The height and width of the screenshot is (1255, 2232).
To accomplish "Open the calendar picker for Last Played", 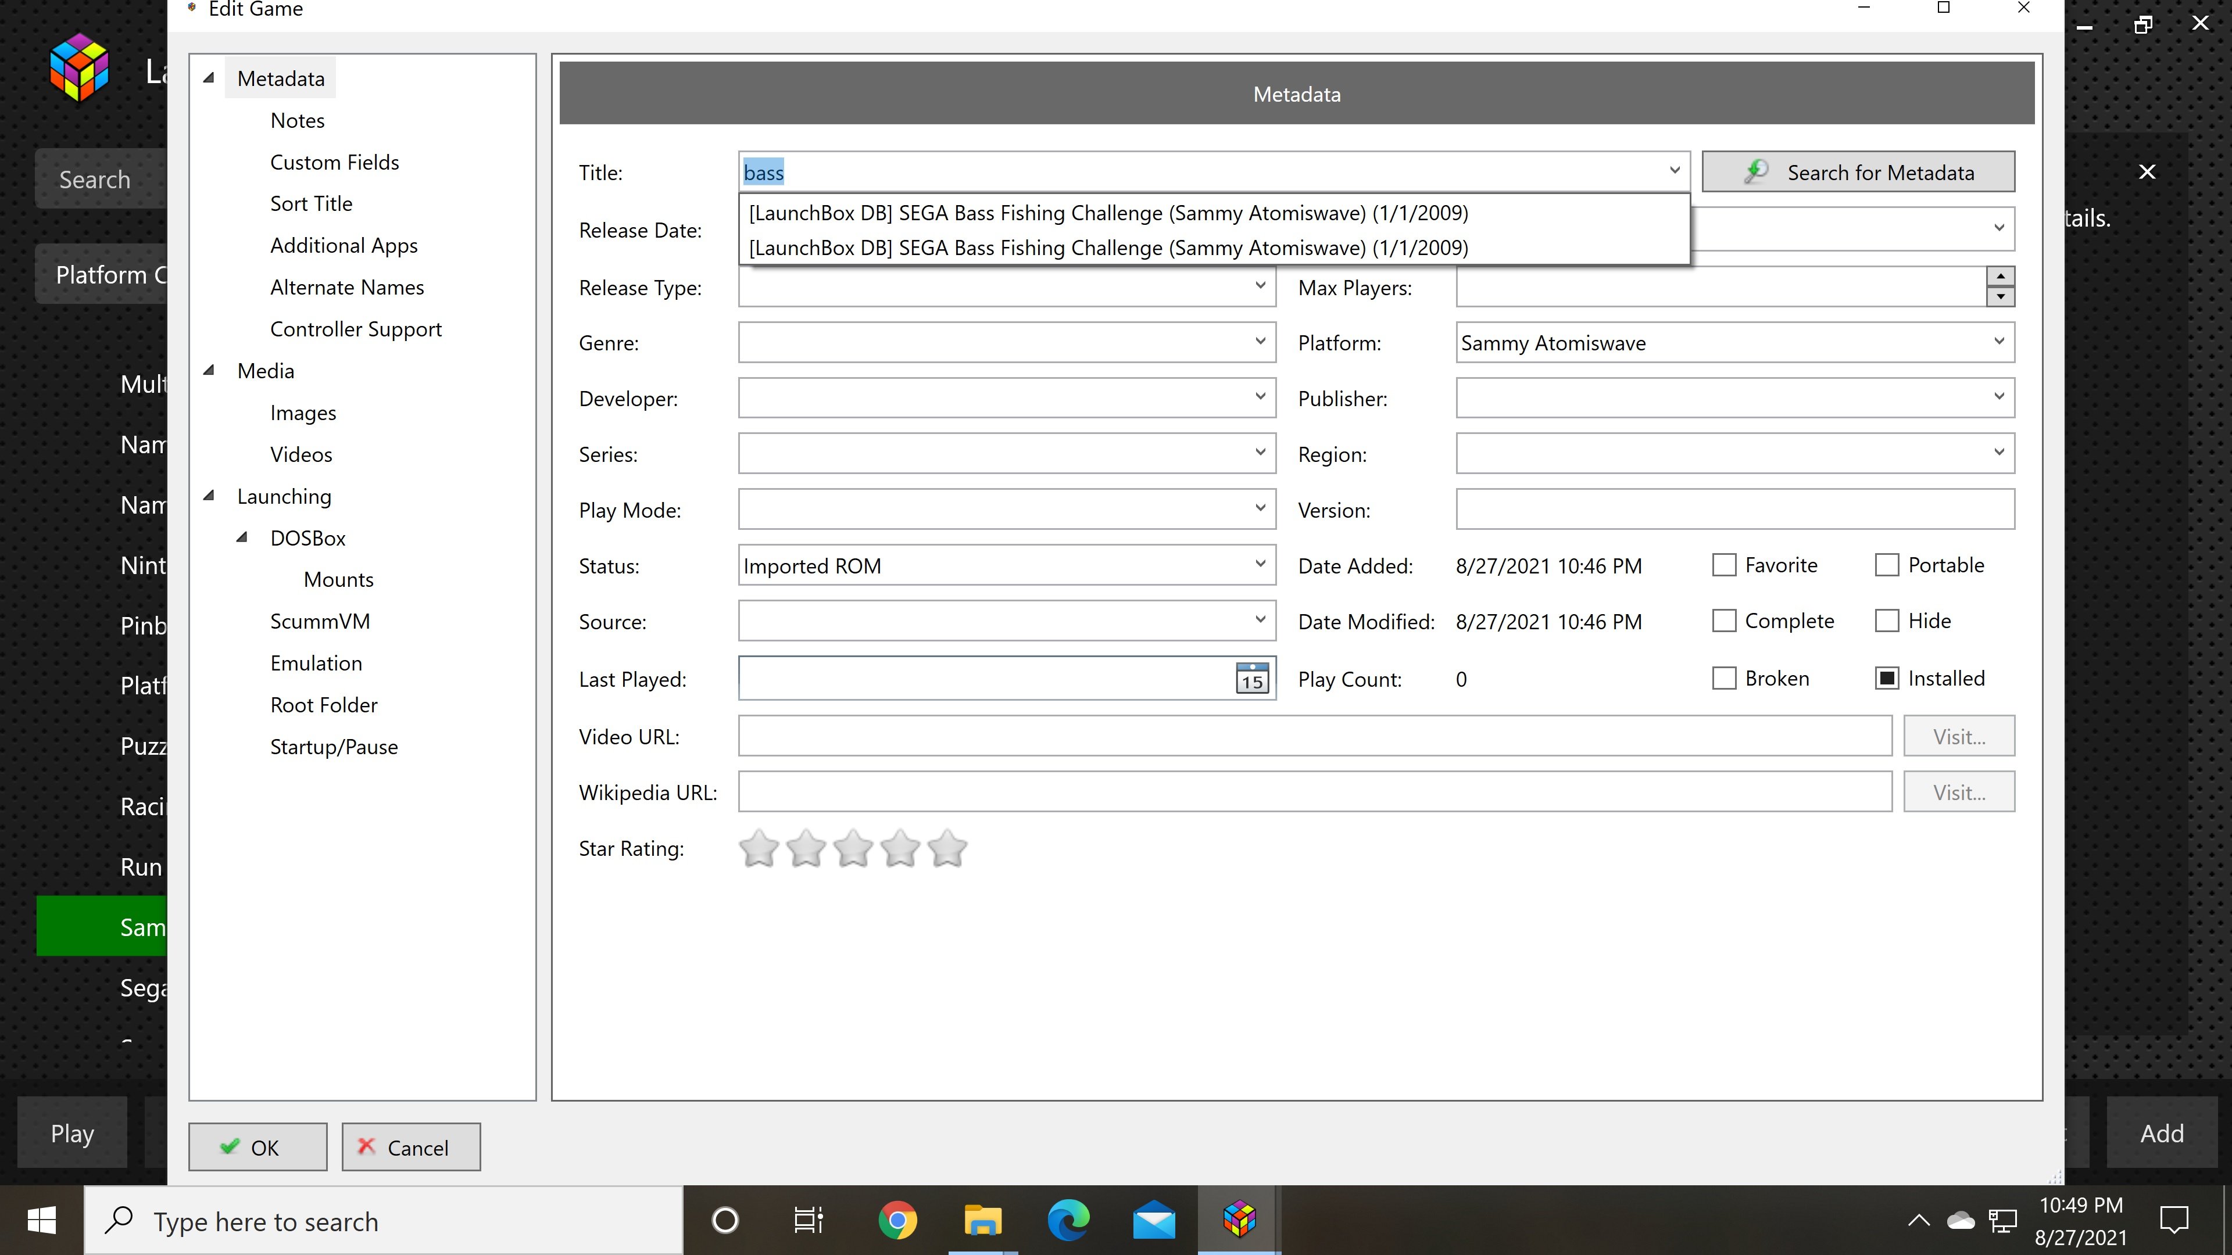I will (x=1252, y=679).
